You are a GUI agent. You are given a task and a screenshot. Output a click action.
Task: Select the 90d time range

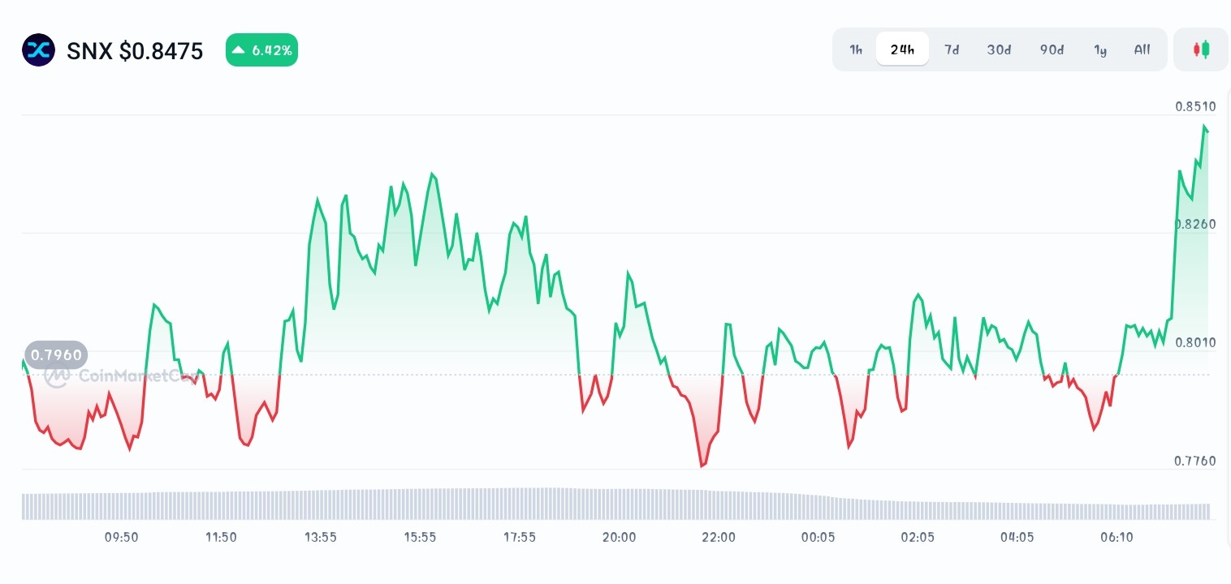click(1052, 49)
